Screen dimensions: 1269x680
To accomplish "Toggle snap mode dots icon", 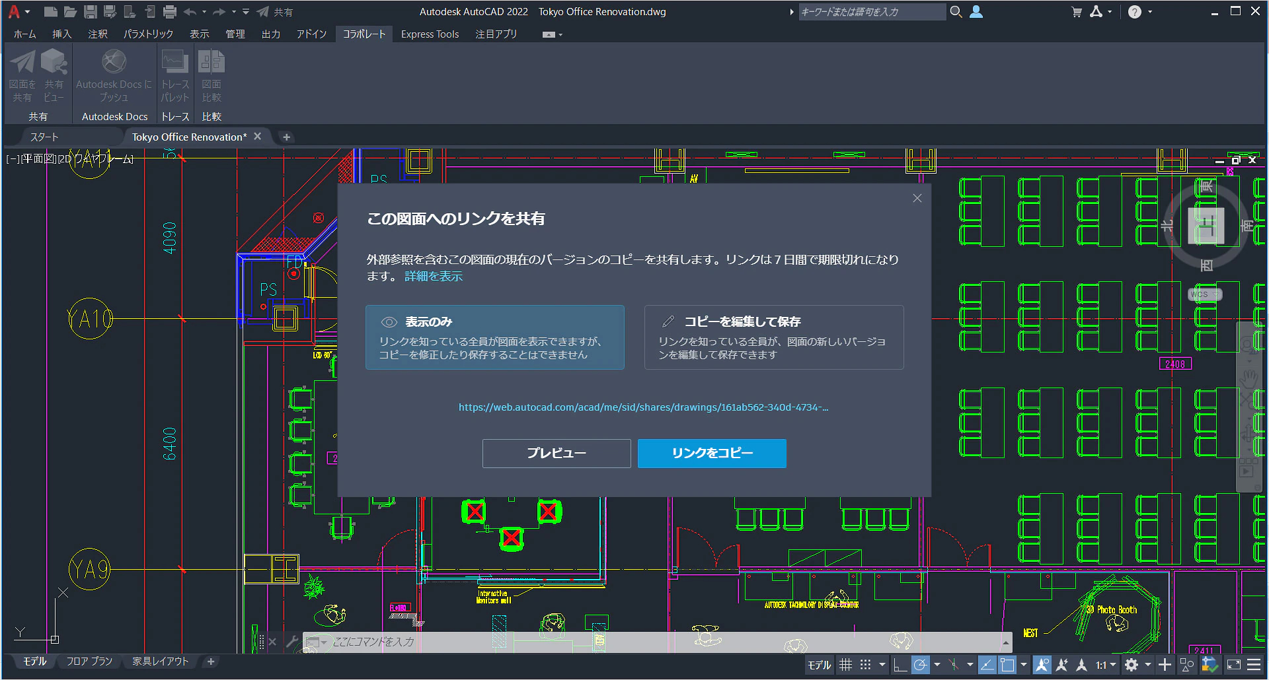I will [866, 665].
